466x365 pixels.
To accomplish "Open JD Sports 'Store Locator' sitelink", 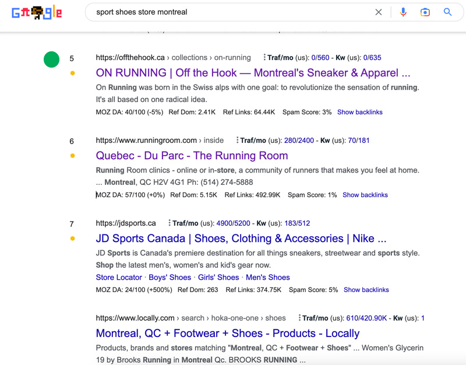I will click(x=119, y=277).
